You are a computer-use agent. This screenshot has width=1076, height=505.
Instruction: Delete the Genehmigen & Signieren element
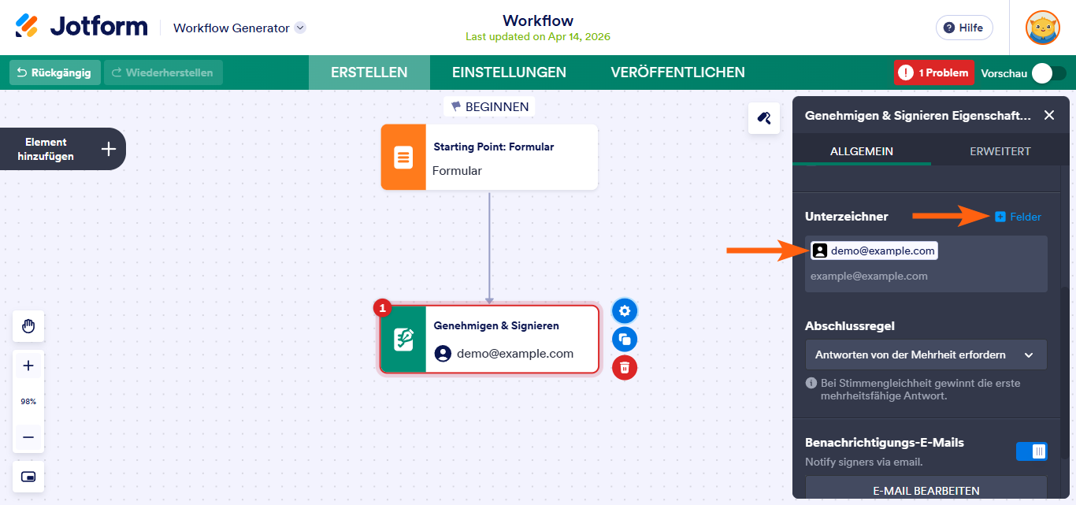coord(624,367)
